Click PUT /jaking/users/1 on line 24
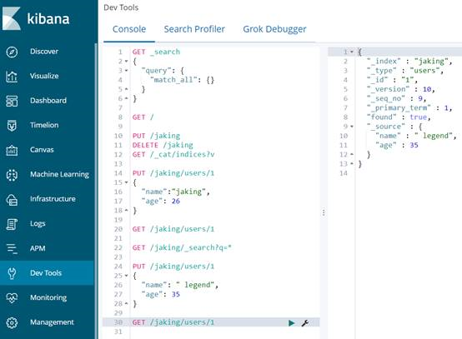The width and height of the screenshot is (462, 339). 173,267
